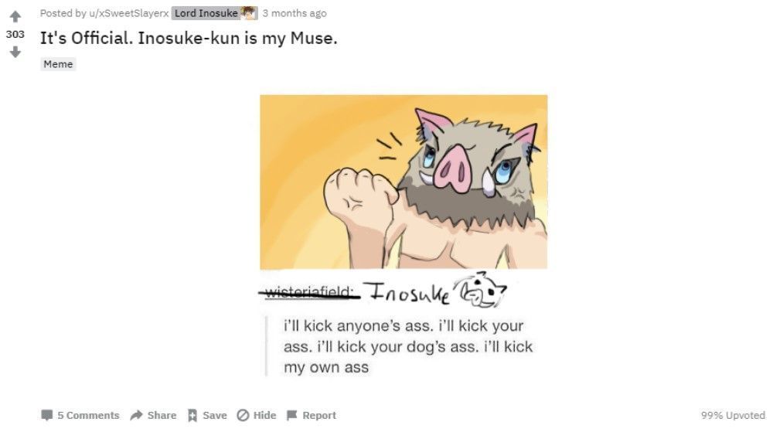
Task: Click the report flag icon
Action: point(292,415)
